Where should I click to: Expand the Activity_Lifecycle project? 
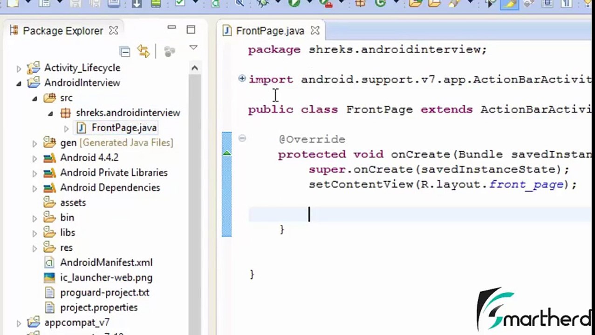pyautogui.click(x=19, y=68)
